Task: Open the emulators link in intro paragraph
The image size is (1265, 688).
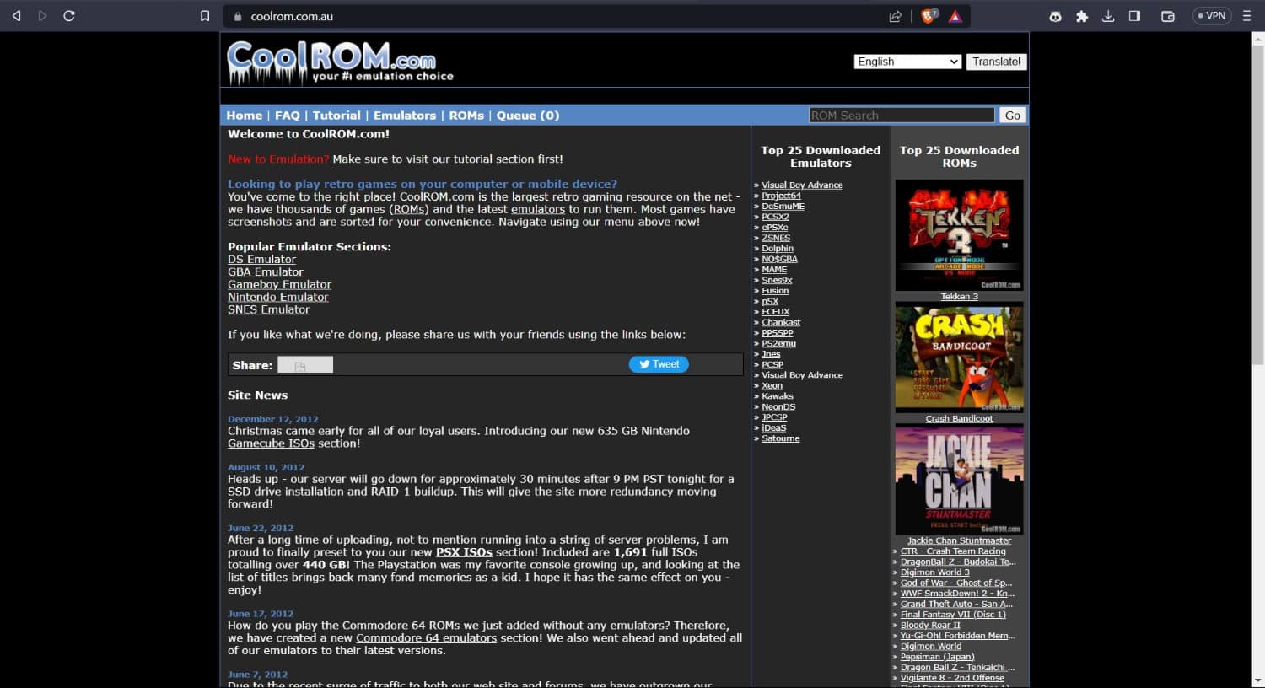Action: pyautogui.click(x=538, y=209)
